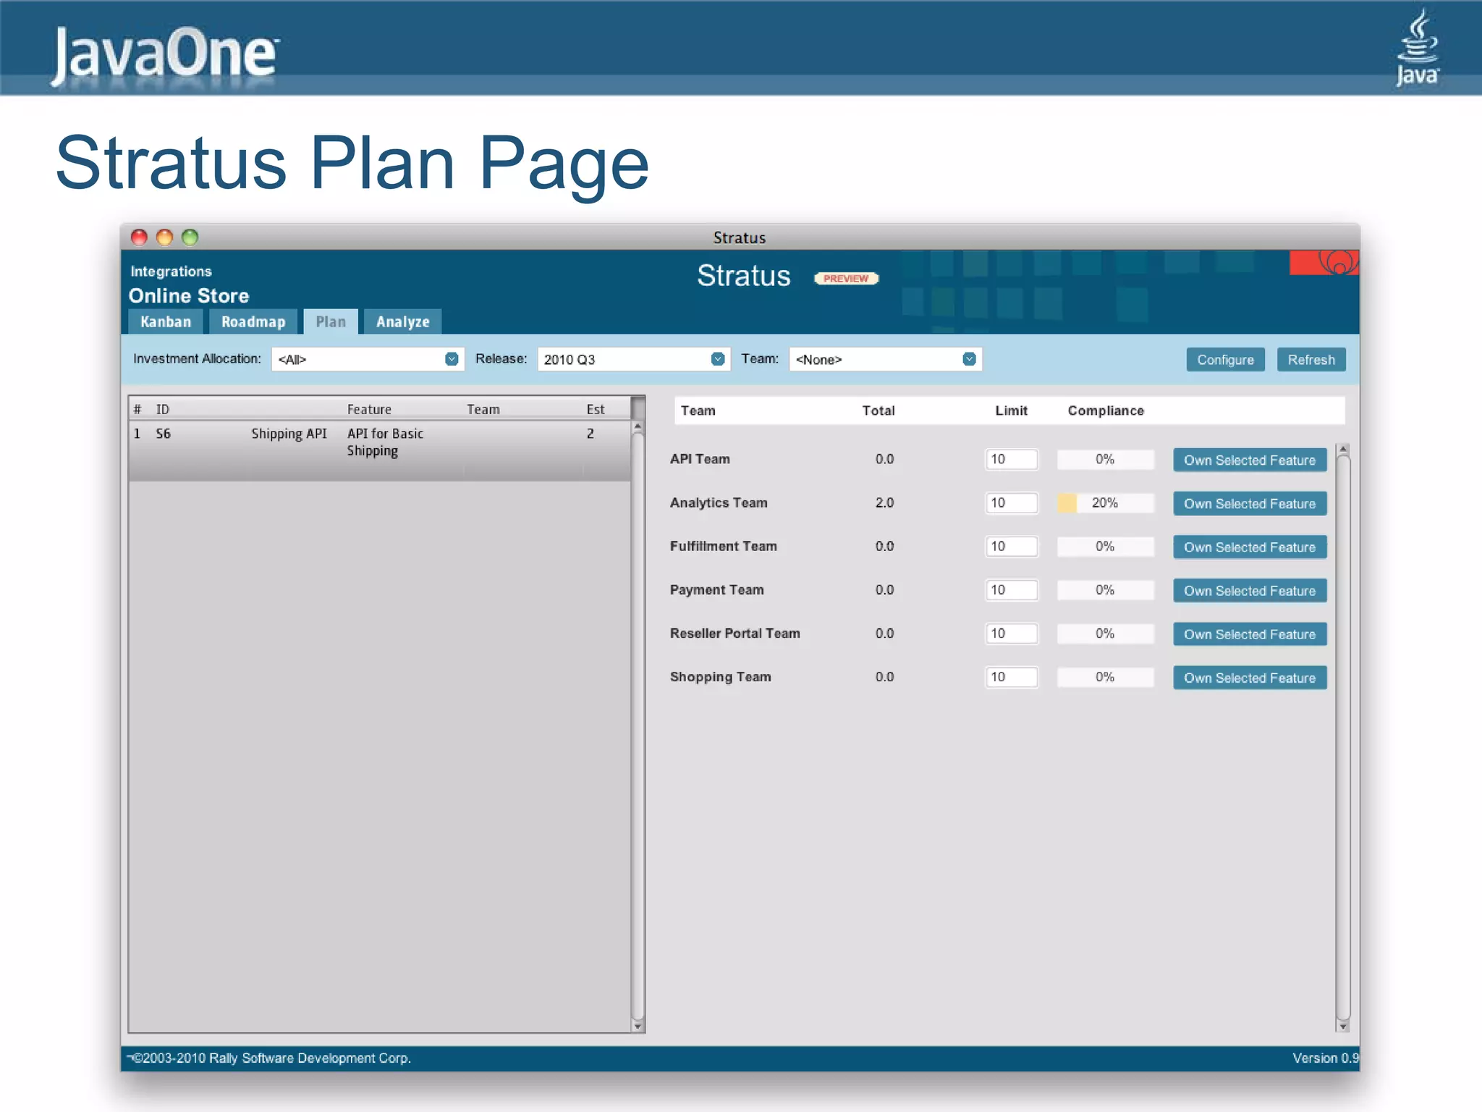The height and width of the screenshot is (1112, 1482).
Task: Own Selected Feature for API Team
Action: (1250, 460)
